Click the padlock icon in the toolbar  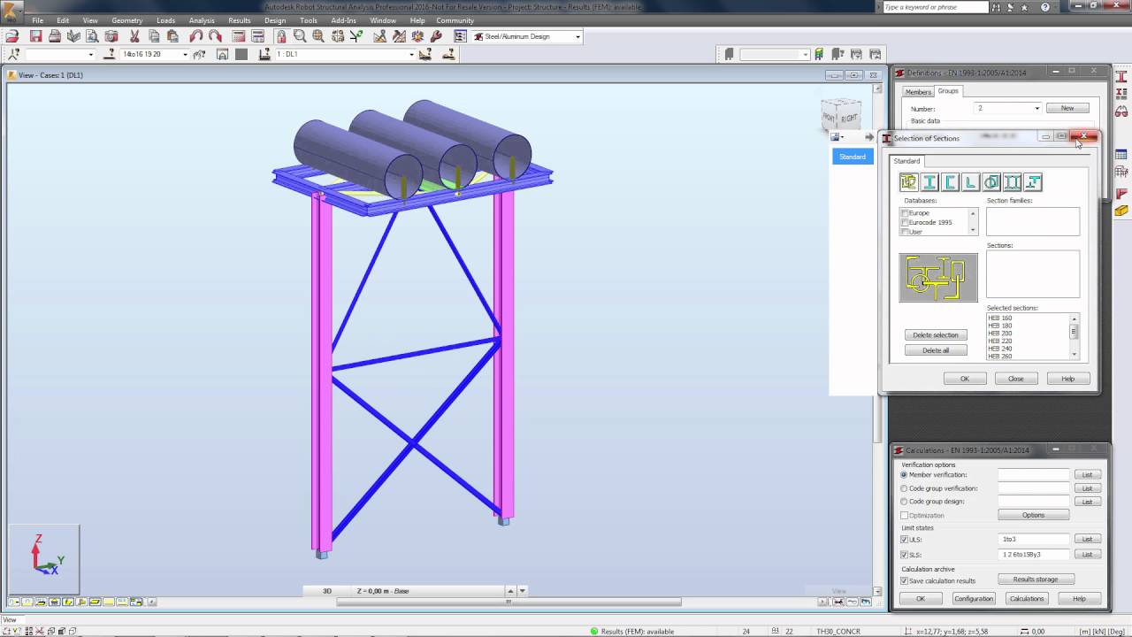tap(281, 36)
